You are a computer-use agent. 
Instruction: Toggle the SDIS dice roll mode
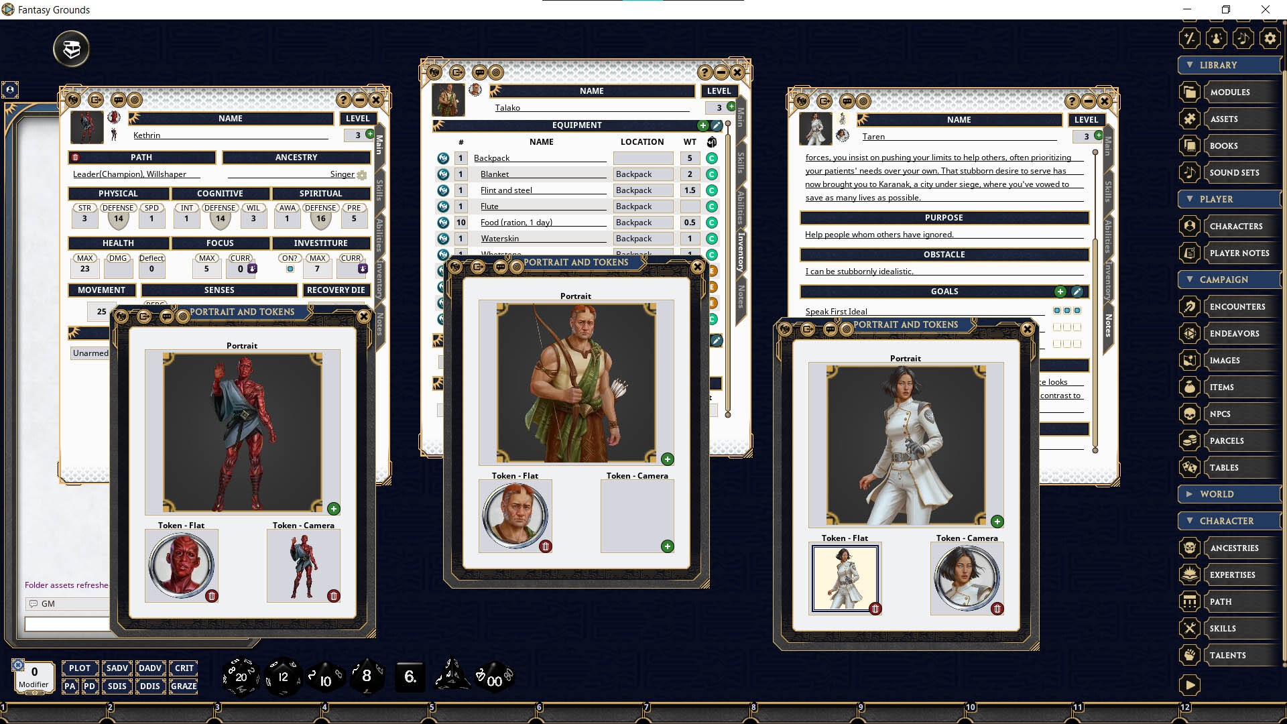tap(117, 686)
